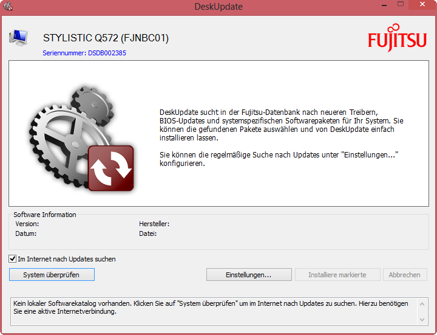The height and width of the screenshot is (335, 437).
Task: Click the 'Abbrechen' button
Action: pyautogui.click(x=405, y=275)
